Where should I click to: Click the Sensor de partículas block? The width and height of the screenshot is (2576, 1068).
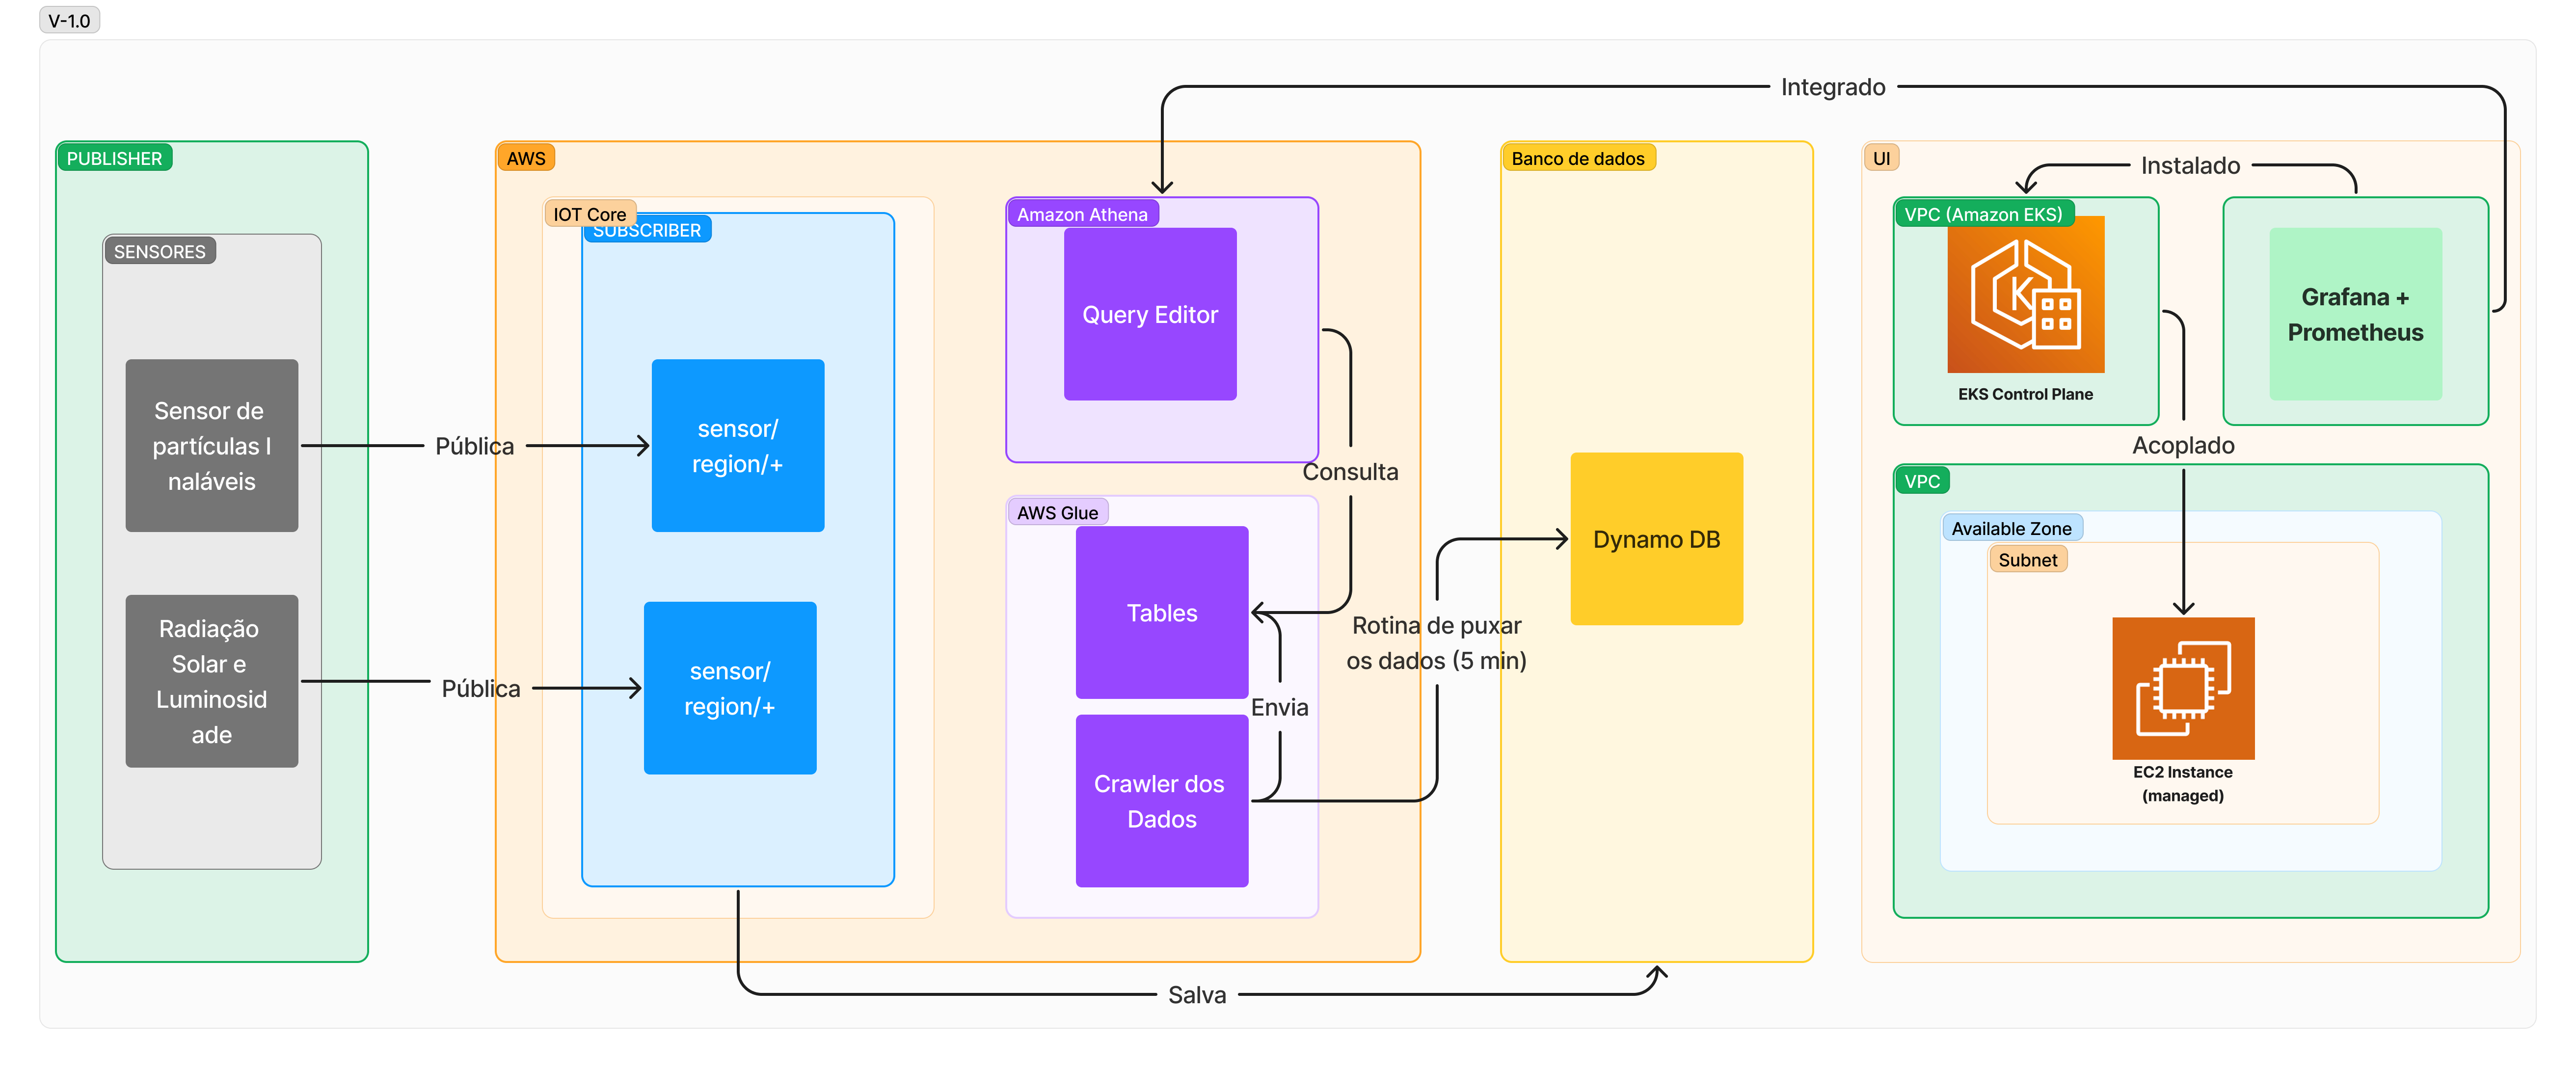pos(212,445)
